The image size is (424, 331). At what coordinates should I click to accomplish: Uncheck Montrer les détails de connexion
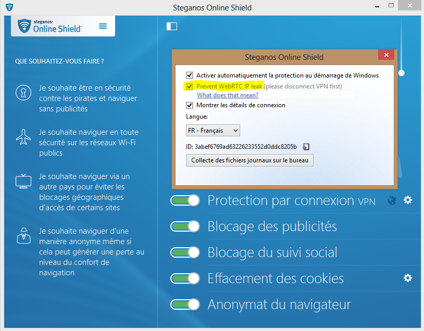[x=189, y=105]
